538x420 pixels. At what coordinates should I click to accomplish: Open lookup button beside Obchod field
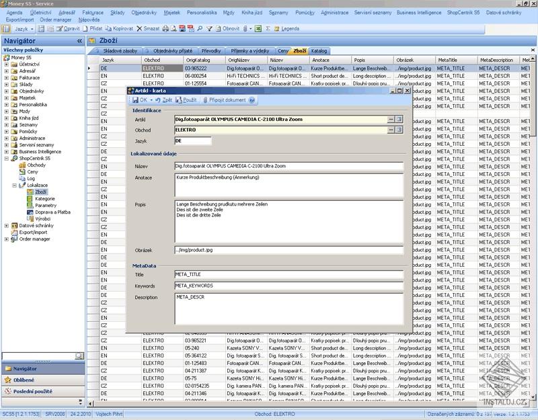(391, 130)
